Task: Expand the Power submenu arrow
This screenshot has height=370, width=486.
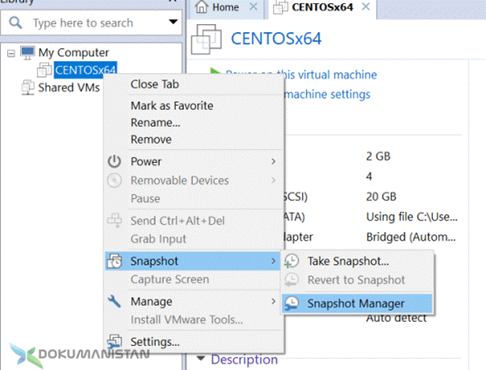Action: 273,161
